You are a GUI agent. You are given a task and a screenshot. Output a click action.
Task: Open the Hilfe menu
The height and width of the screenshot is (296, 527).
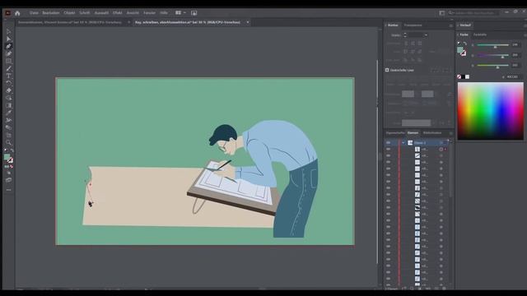(164, 13)
